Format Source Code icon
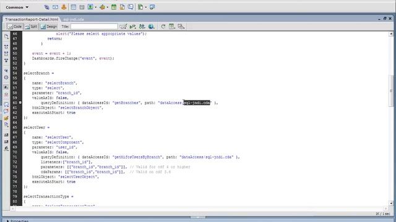396x222 pixels. [x=6, y=149]
